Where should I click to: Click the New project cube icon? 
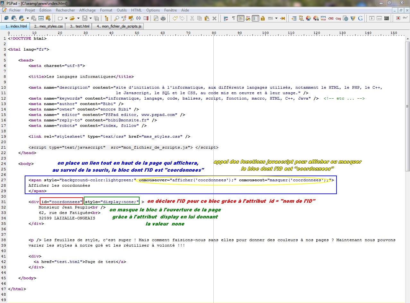pos(6,18)
